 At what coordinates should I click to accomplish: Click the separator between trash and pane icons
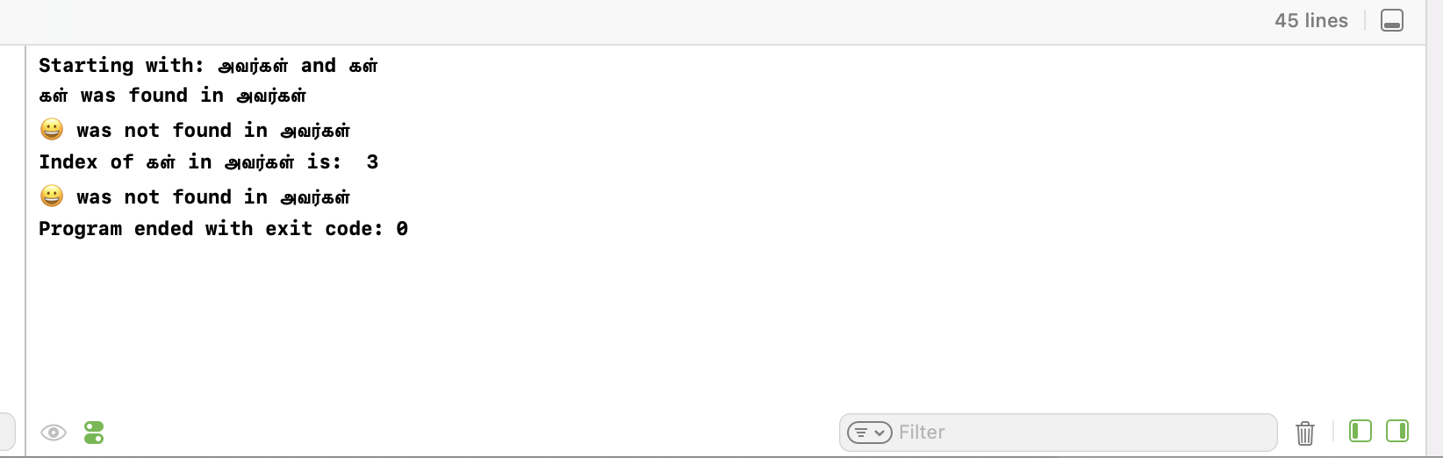pyautogui.click(x=1333, y=431)
